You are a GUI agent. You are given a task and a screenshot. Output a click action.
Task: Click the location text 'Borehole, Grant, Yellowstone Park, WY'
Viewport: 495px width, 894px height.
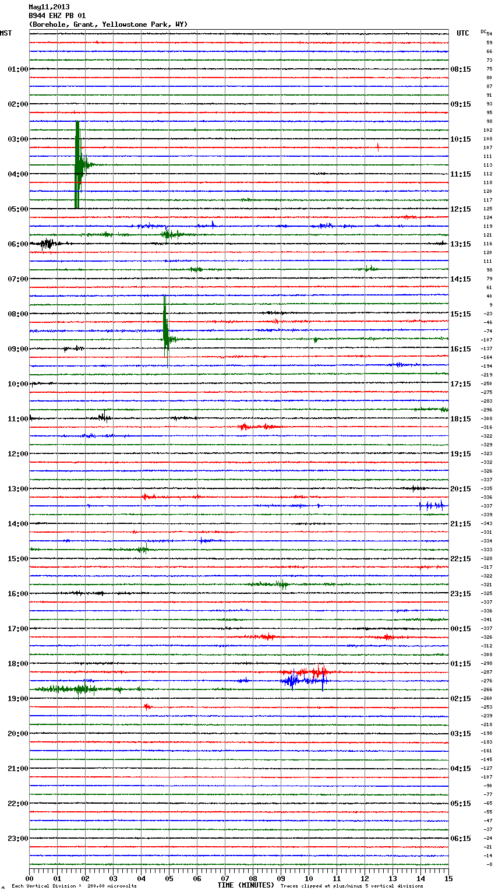pyautogui.click(x=108, y=24)
